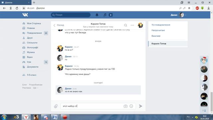Expand the Ще footer dropdown
213x120 pixels.
click(x=36, y=88)
